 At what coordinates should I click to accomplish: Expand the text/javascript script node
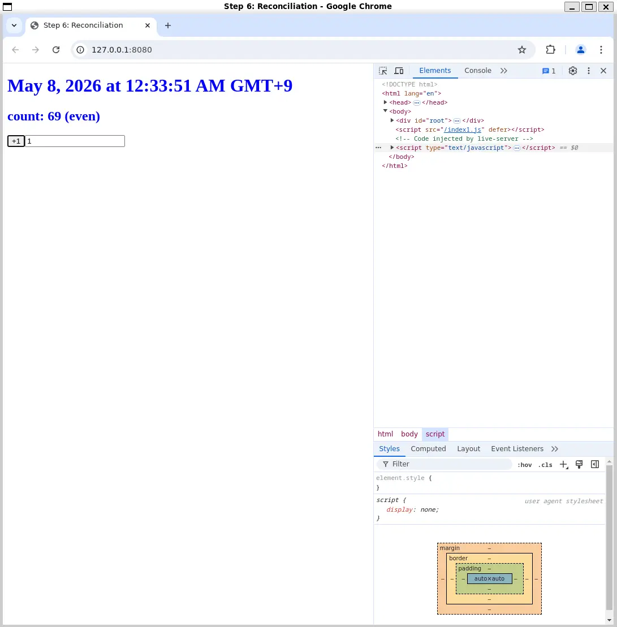click(392, 148)
